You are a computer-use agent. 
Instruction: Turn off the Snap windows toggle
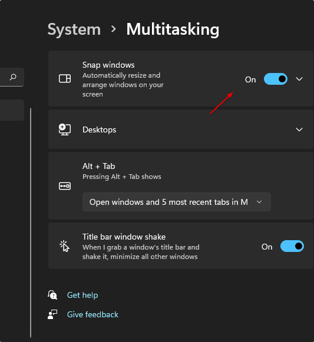[276, 79]
